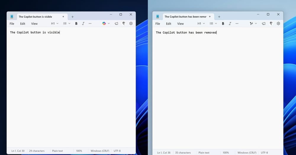Open more formatting options in left window
Screen dimensions: 296x155
[x=90, y=24]
